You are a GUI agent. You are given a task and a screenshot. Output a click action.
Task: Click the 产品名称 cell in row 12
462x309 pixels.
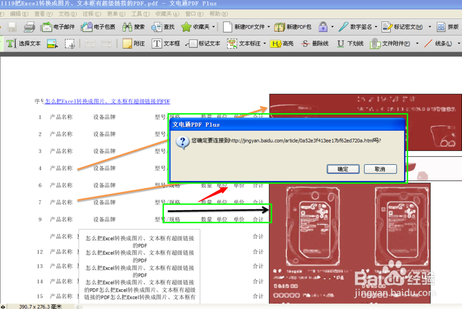tap(61, 252)
